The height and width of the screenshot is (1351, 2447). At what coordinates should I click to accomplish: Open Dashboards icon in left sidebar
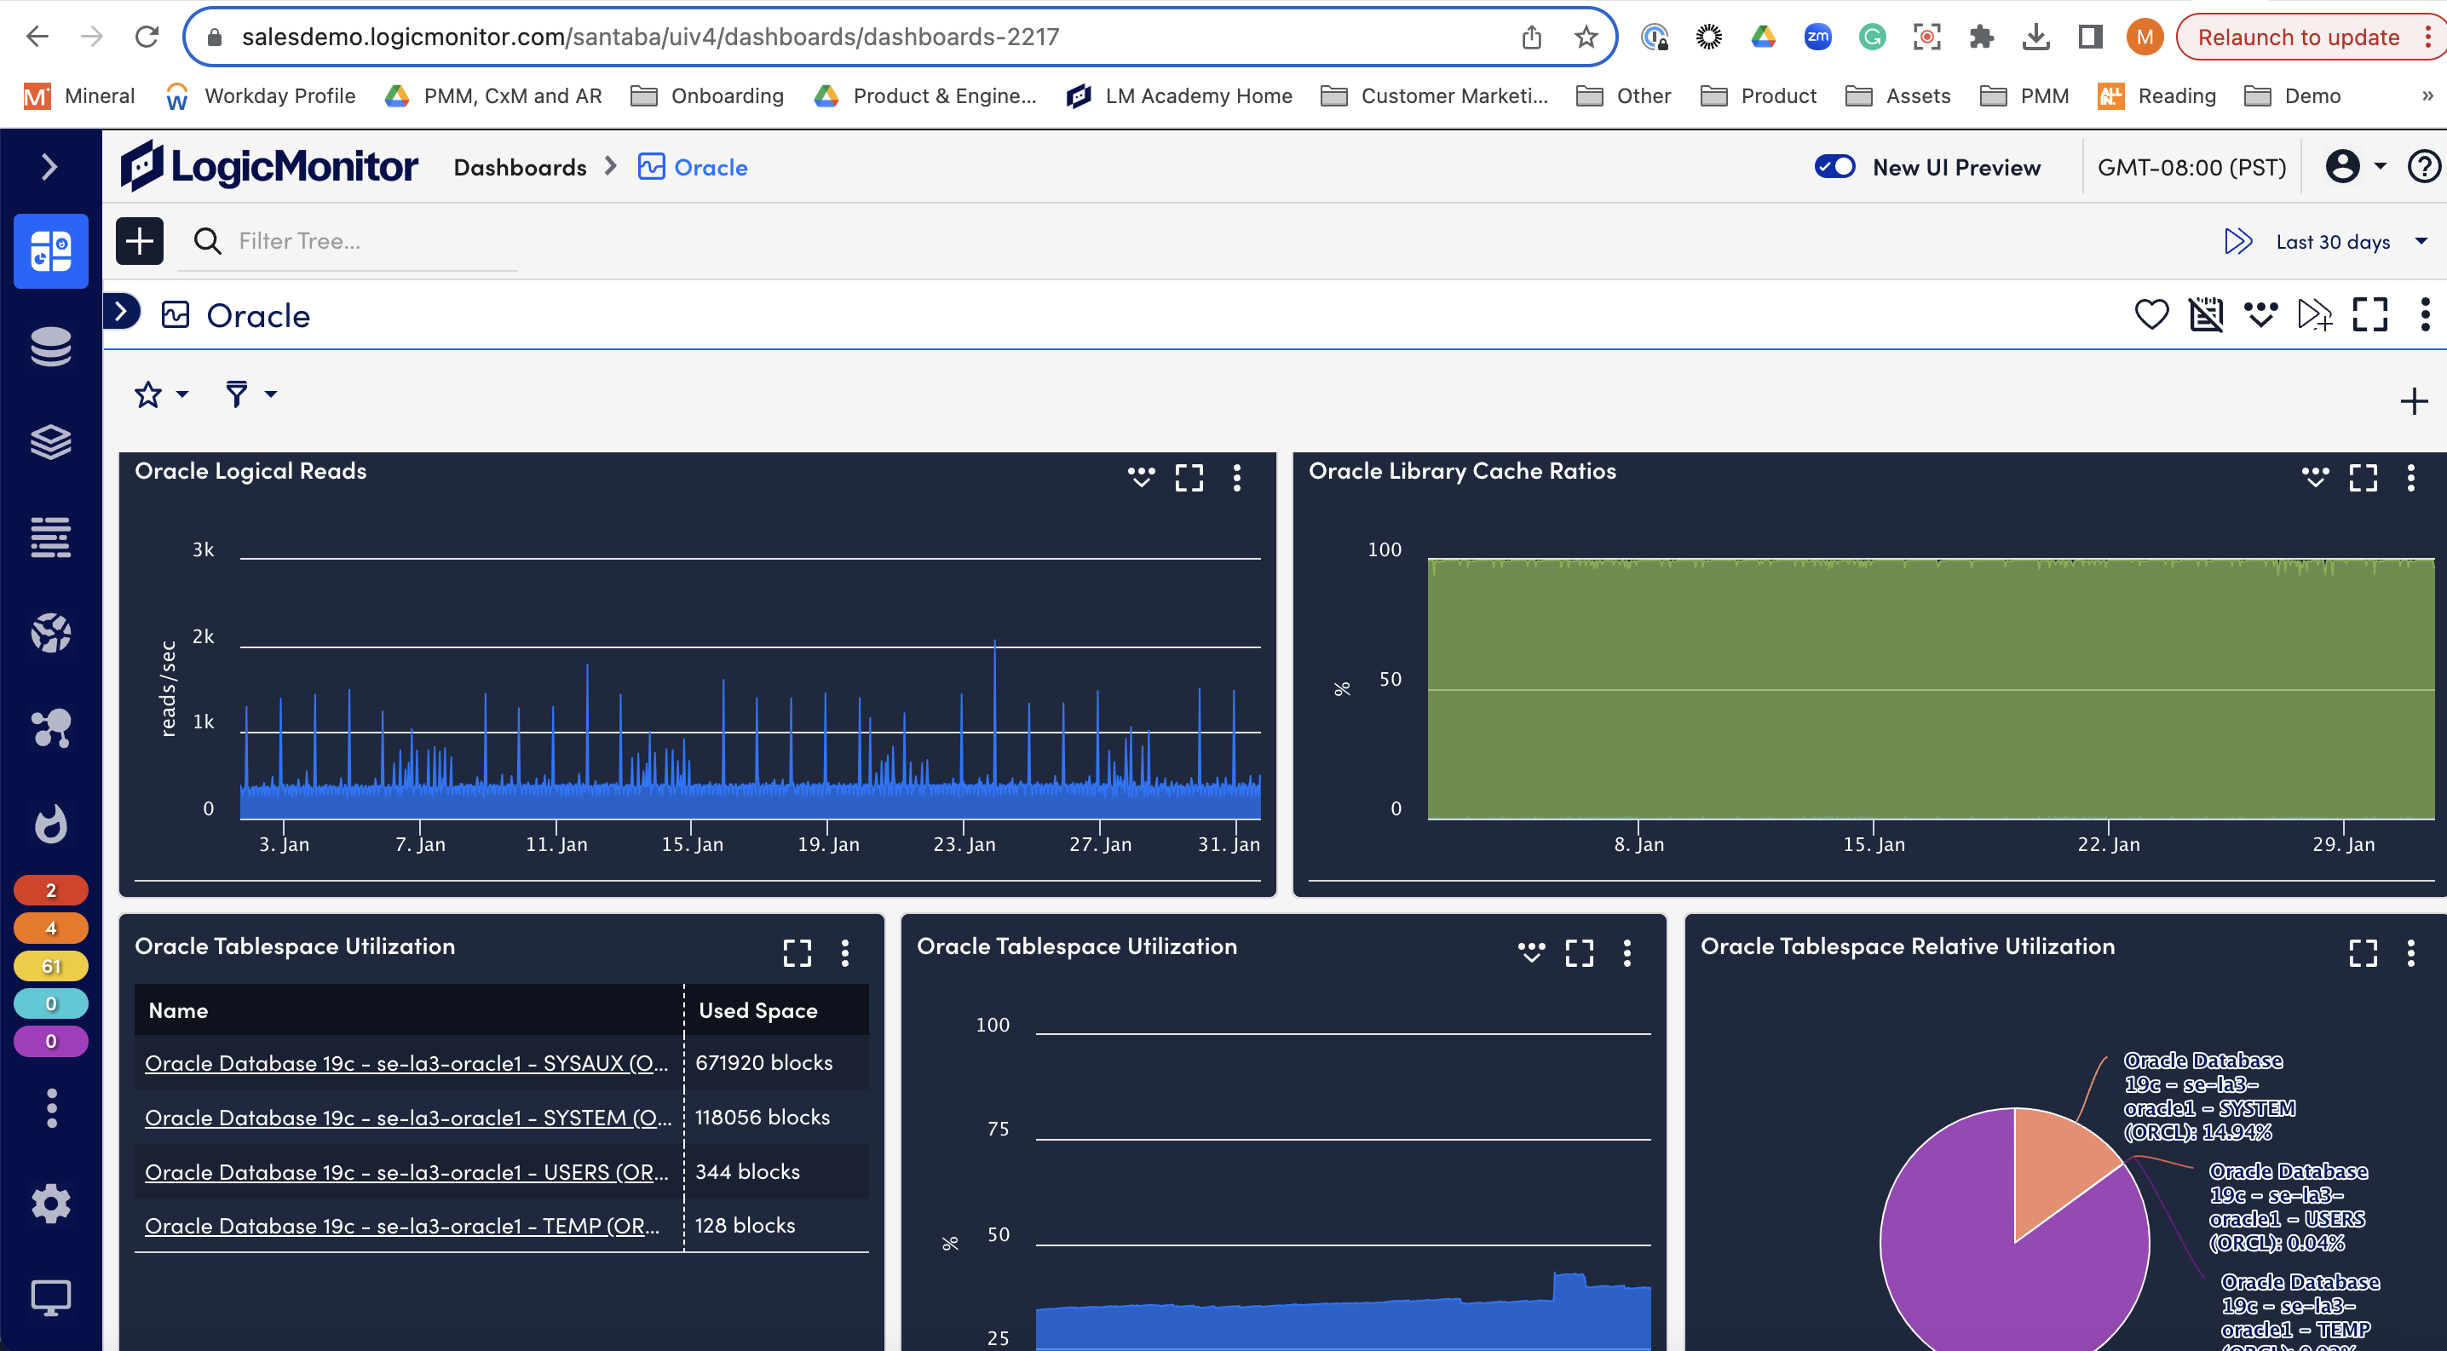coord(50,250)
